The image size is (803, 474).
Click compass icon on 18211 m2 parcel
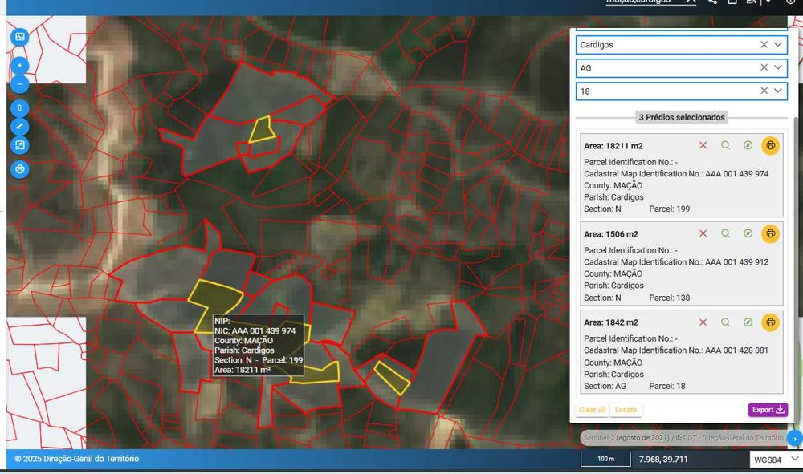click(748, 145)
